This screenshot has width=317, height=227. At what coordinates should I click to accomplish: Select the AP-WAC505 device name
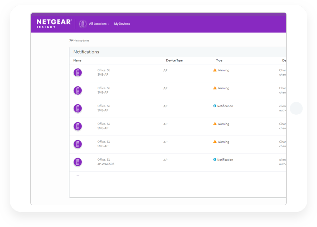(106, 164)
